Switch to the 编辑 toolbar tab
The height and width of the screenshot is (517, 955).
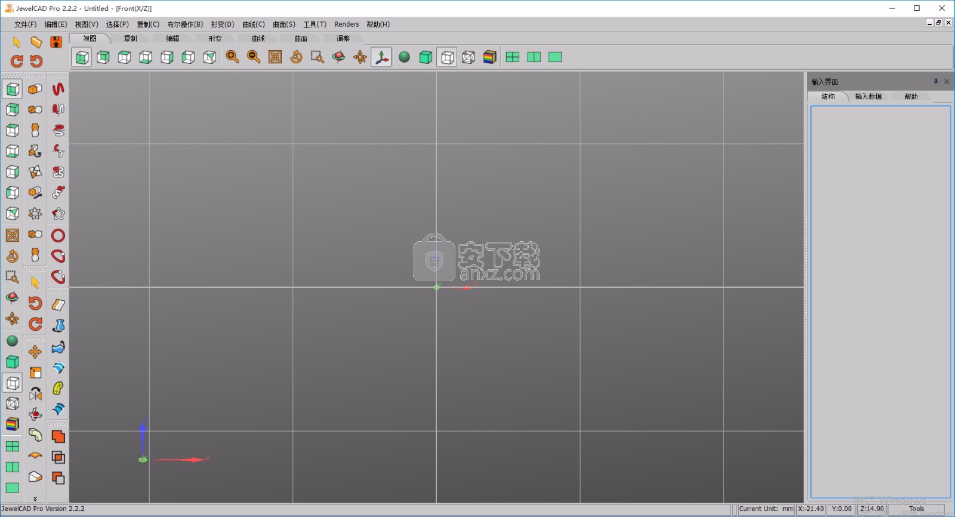[172, 38]
